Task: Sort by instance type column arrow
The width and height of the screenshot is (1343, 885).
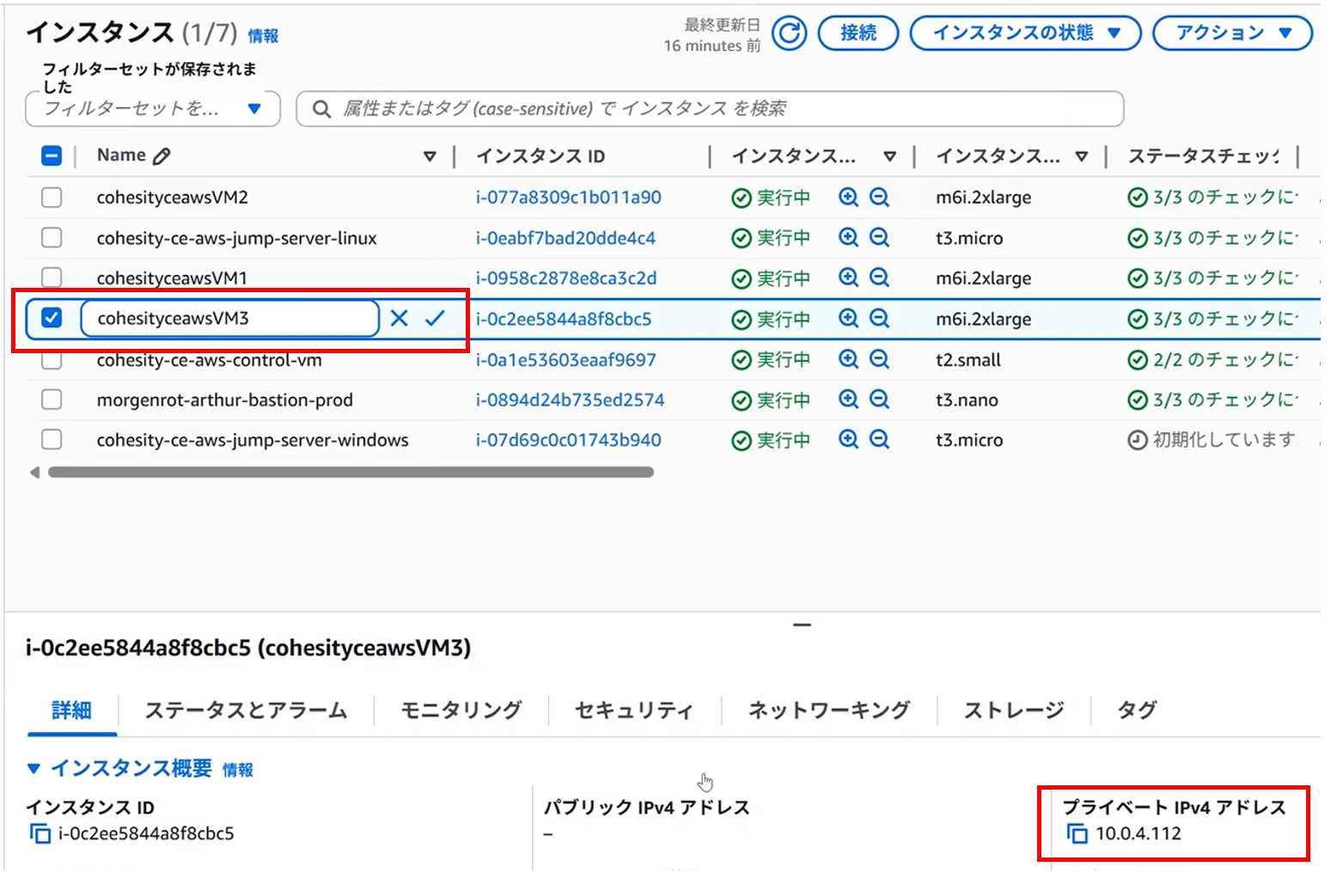Action: coord(1082,156)
